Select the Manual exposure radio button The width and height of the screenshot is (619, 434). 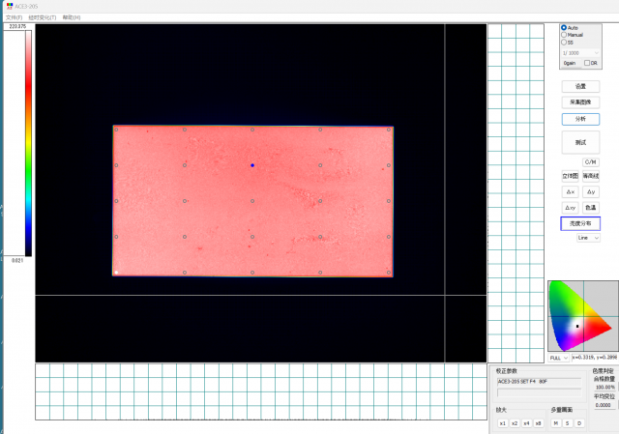pos(565,35)
